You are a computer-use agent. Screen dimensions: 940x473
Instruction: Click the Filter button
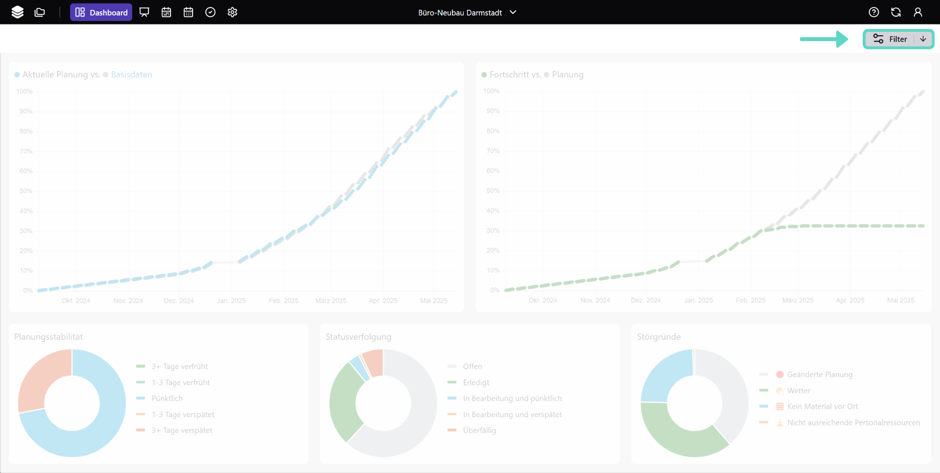click(x=891, y=39)
